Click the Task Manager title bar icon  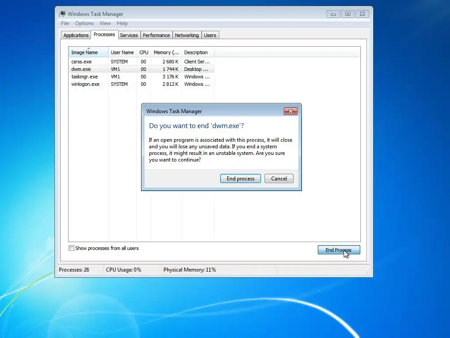point(62,14)
